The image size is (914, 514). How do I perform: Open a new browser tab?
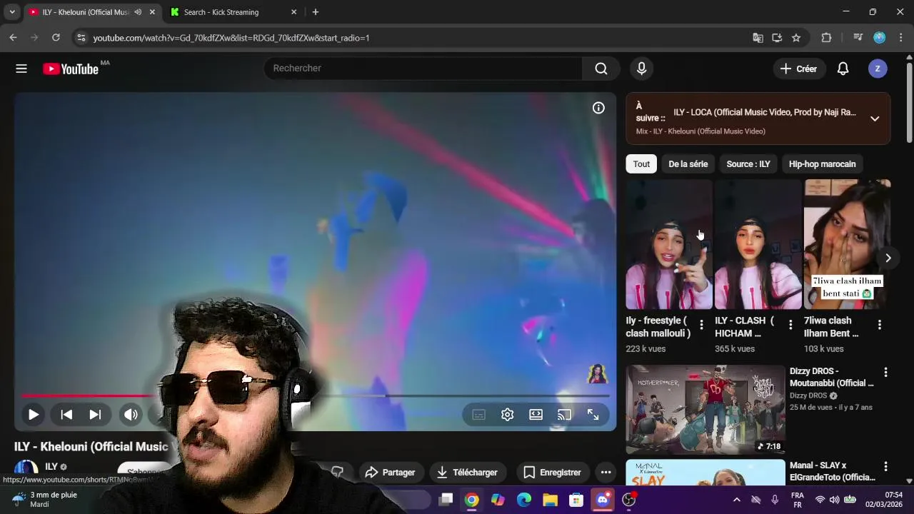click(316, 12)
